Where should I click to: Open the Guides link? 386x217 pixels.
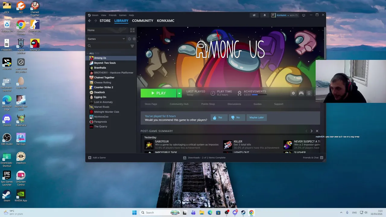[x=257, y=104]
